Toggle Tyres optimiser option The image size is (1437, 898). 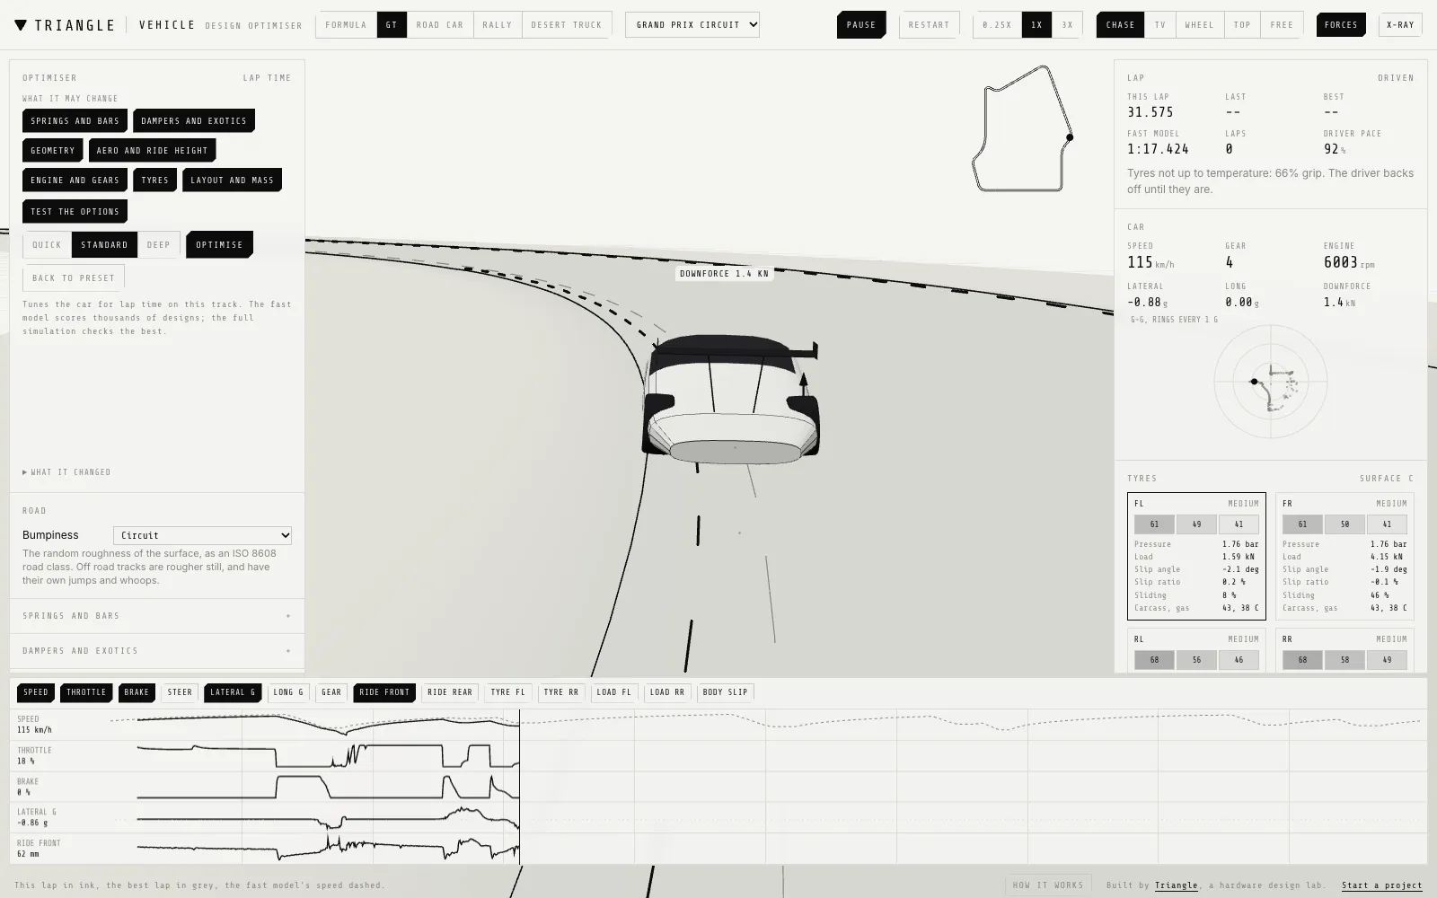[154, 180]
